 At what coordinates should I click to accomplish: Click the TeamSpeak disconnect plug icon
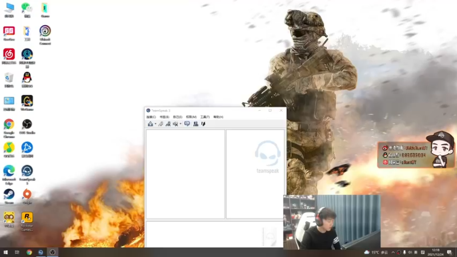161,124
